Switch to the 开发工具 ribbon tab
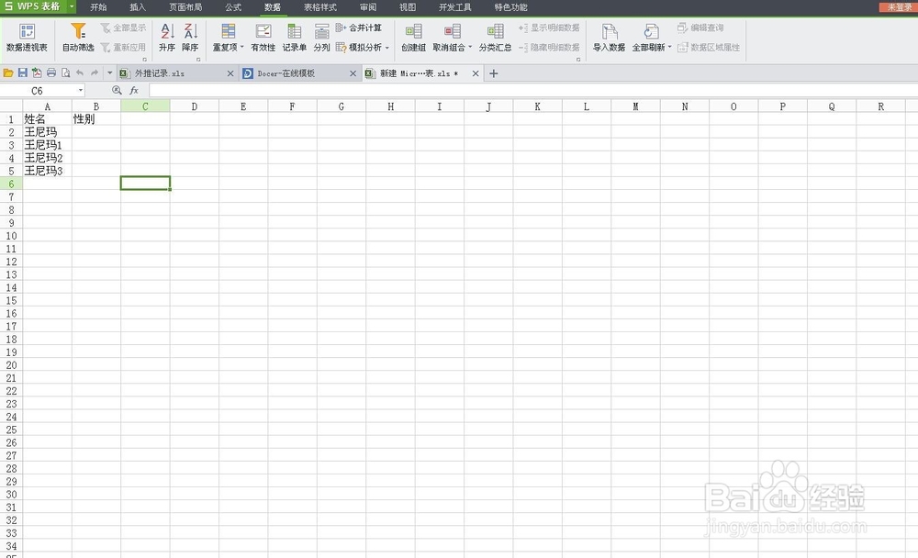This screenshot has width=918, height=558. pos(455,7)
